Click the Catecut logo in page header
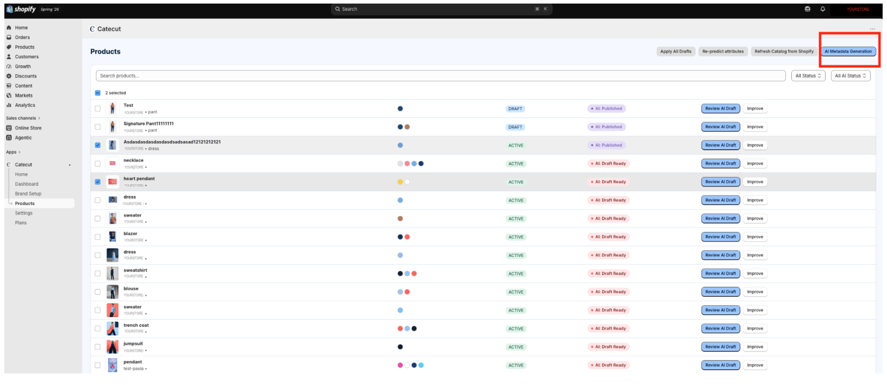 92,29
